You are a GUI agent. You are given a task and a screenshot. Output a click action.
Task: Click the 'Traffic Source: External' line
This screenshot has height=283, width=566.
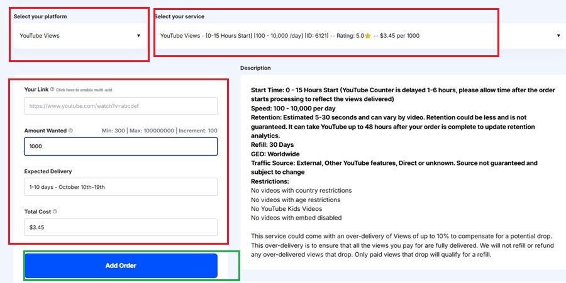tap(394, 163)
